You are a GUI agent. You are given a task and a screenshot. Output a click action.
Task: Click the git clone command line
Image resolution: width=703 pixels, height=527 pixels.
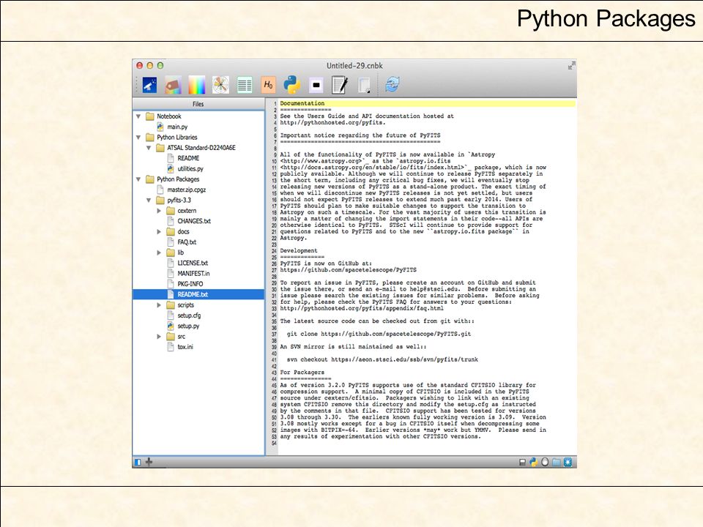(x=379, y=334)
